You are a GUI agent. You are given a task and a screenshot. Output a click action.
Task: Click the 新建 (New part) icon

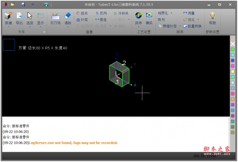(x=8, y=16)
